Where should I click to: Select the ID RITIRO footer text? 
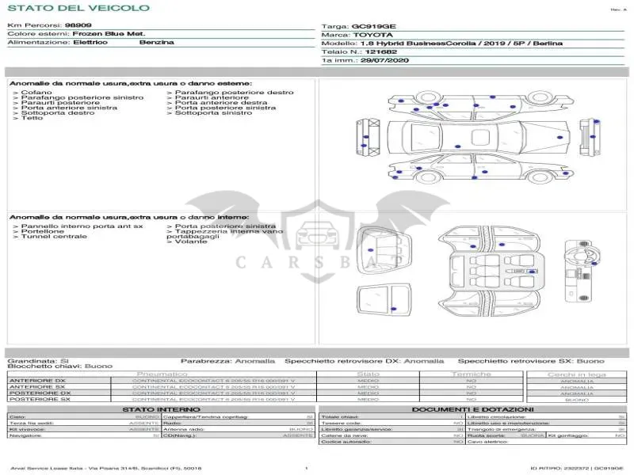point(577,469)
